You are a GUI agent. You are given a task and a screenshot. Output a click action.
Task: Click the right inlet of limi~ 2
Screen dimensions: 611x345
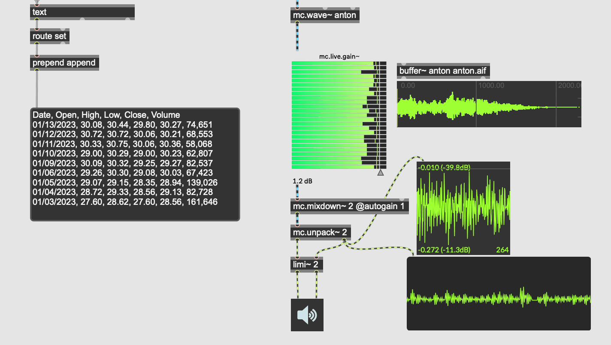(317, 258)
